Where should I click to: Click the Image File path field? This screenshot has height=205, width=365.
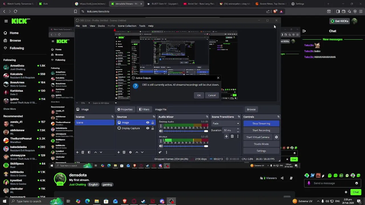pos(205,109)
